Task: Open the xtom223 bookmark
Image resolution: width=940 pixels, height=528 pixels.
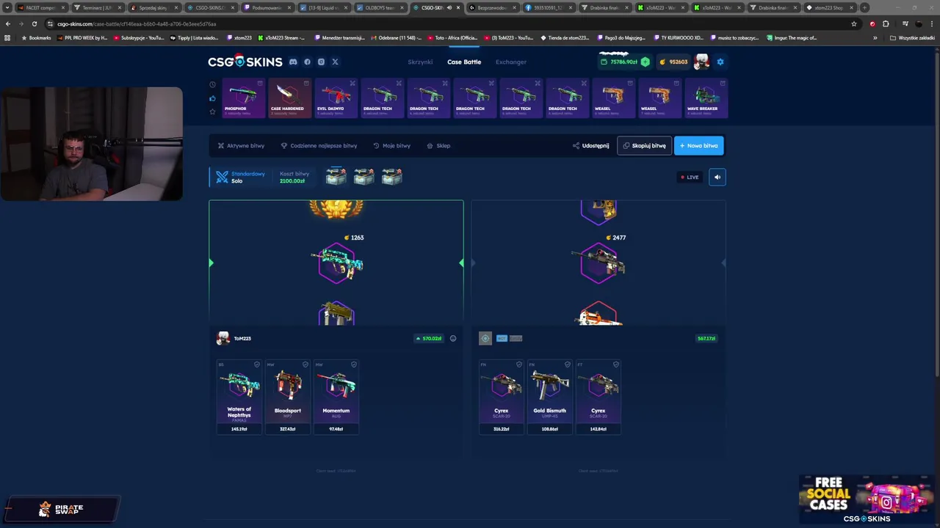Action: click(x=239, y=37)
